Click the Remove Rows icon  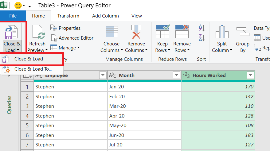click(x=182, y=32)
